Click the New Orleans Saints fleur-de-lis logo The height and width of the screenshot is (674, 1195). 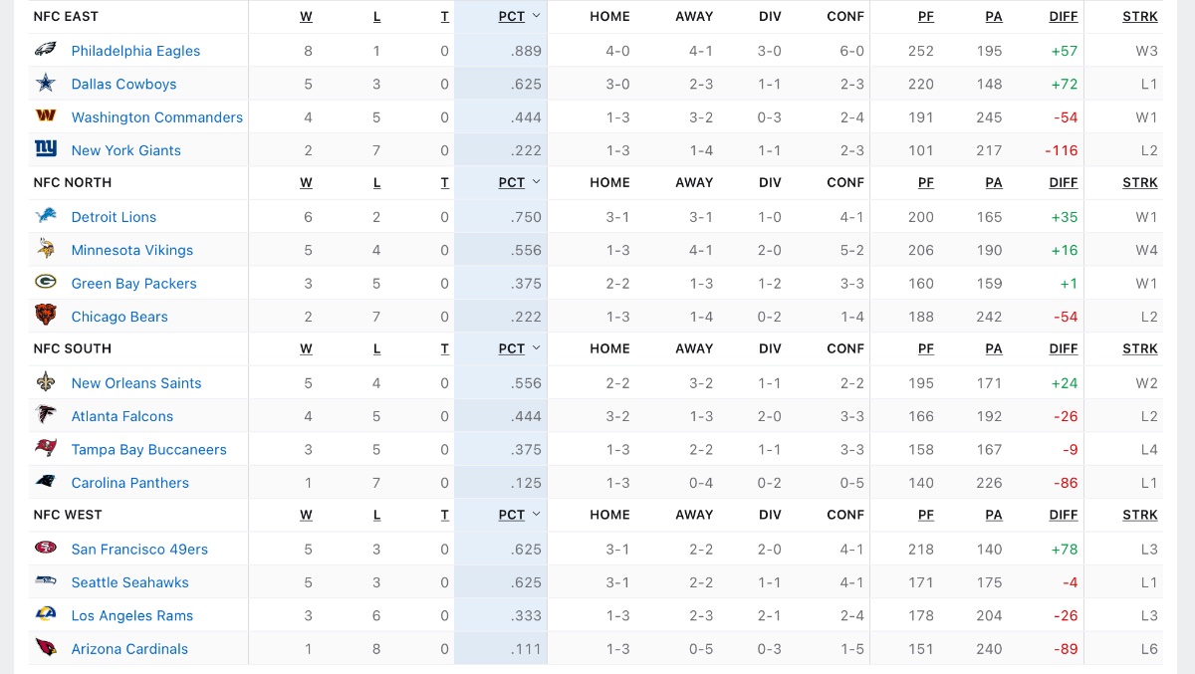[x=46, y=382]
